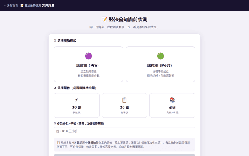Click the purple circle Pre icon
The width and height of the screenshot is (249, 156).
pos(88,56)
